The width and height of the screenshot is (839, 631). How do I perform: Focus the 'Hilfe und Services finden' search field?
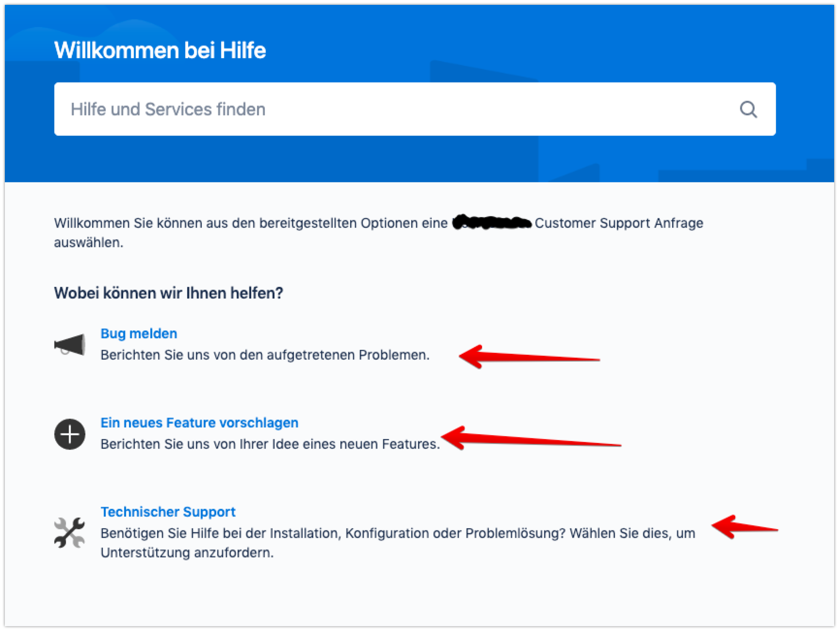coord(415,109)
